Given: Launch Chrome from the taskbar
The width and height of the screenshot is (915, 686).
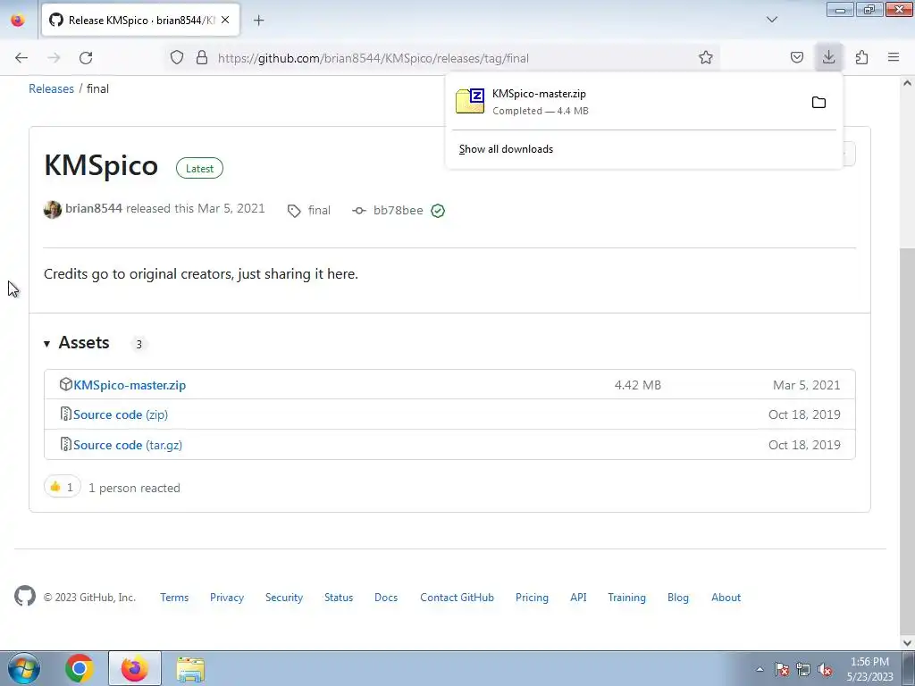Looking at the screenshot, I should [x=80, y=668].
